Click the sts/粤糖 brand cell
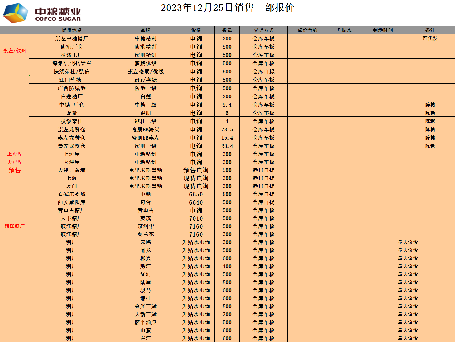This screenshot has width=455, height=342. pos(145,80)
